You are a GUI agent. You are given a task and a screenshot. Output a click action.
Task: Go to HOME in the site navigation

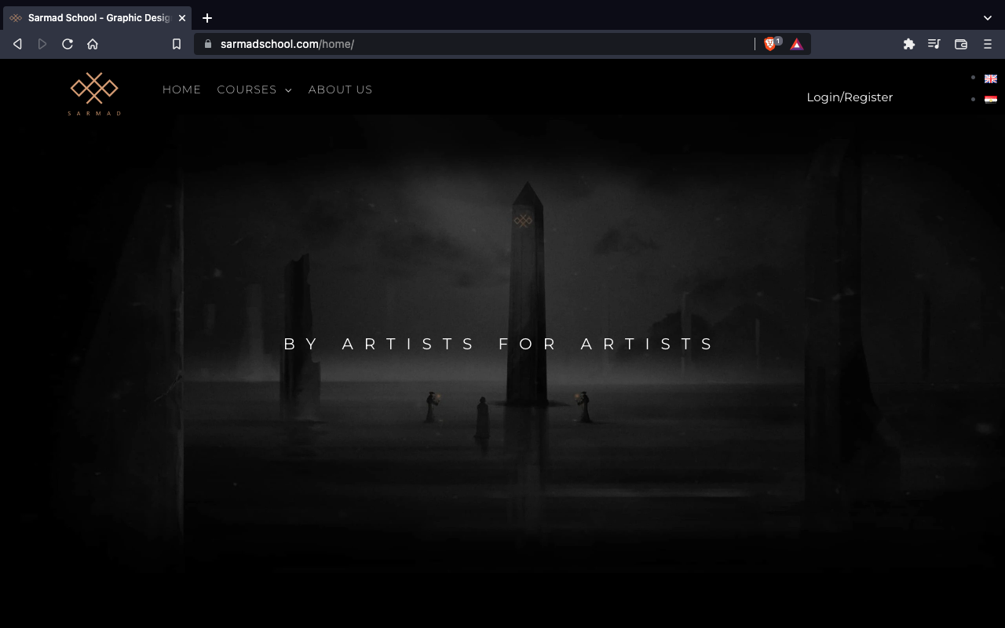[181, 89]
